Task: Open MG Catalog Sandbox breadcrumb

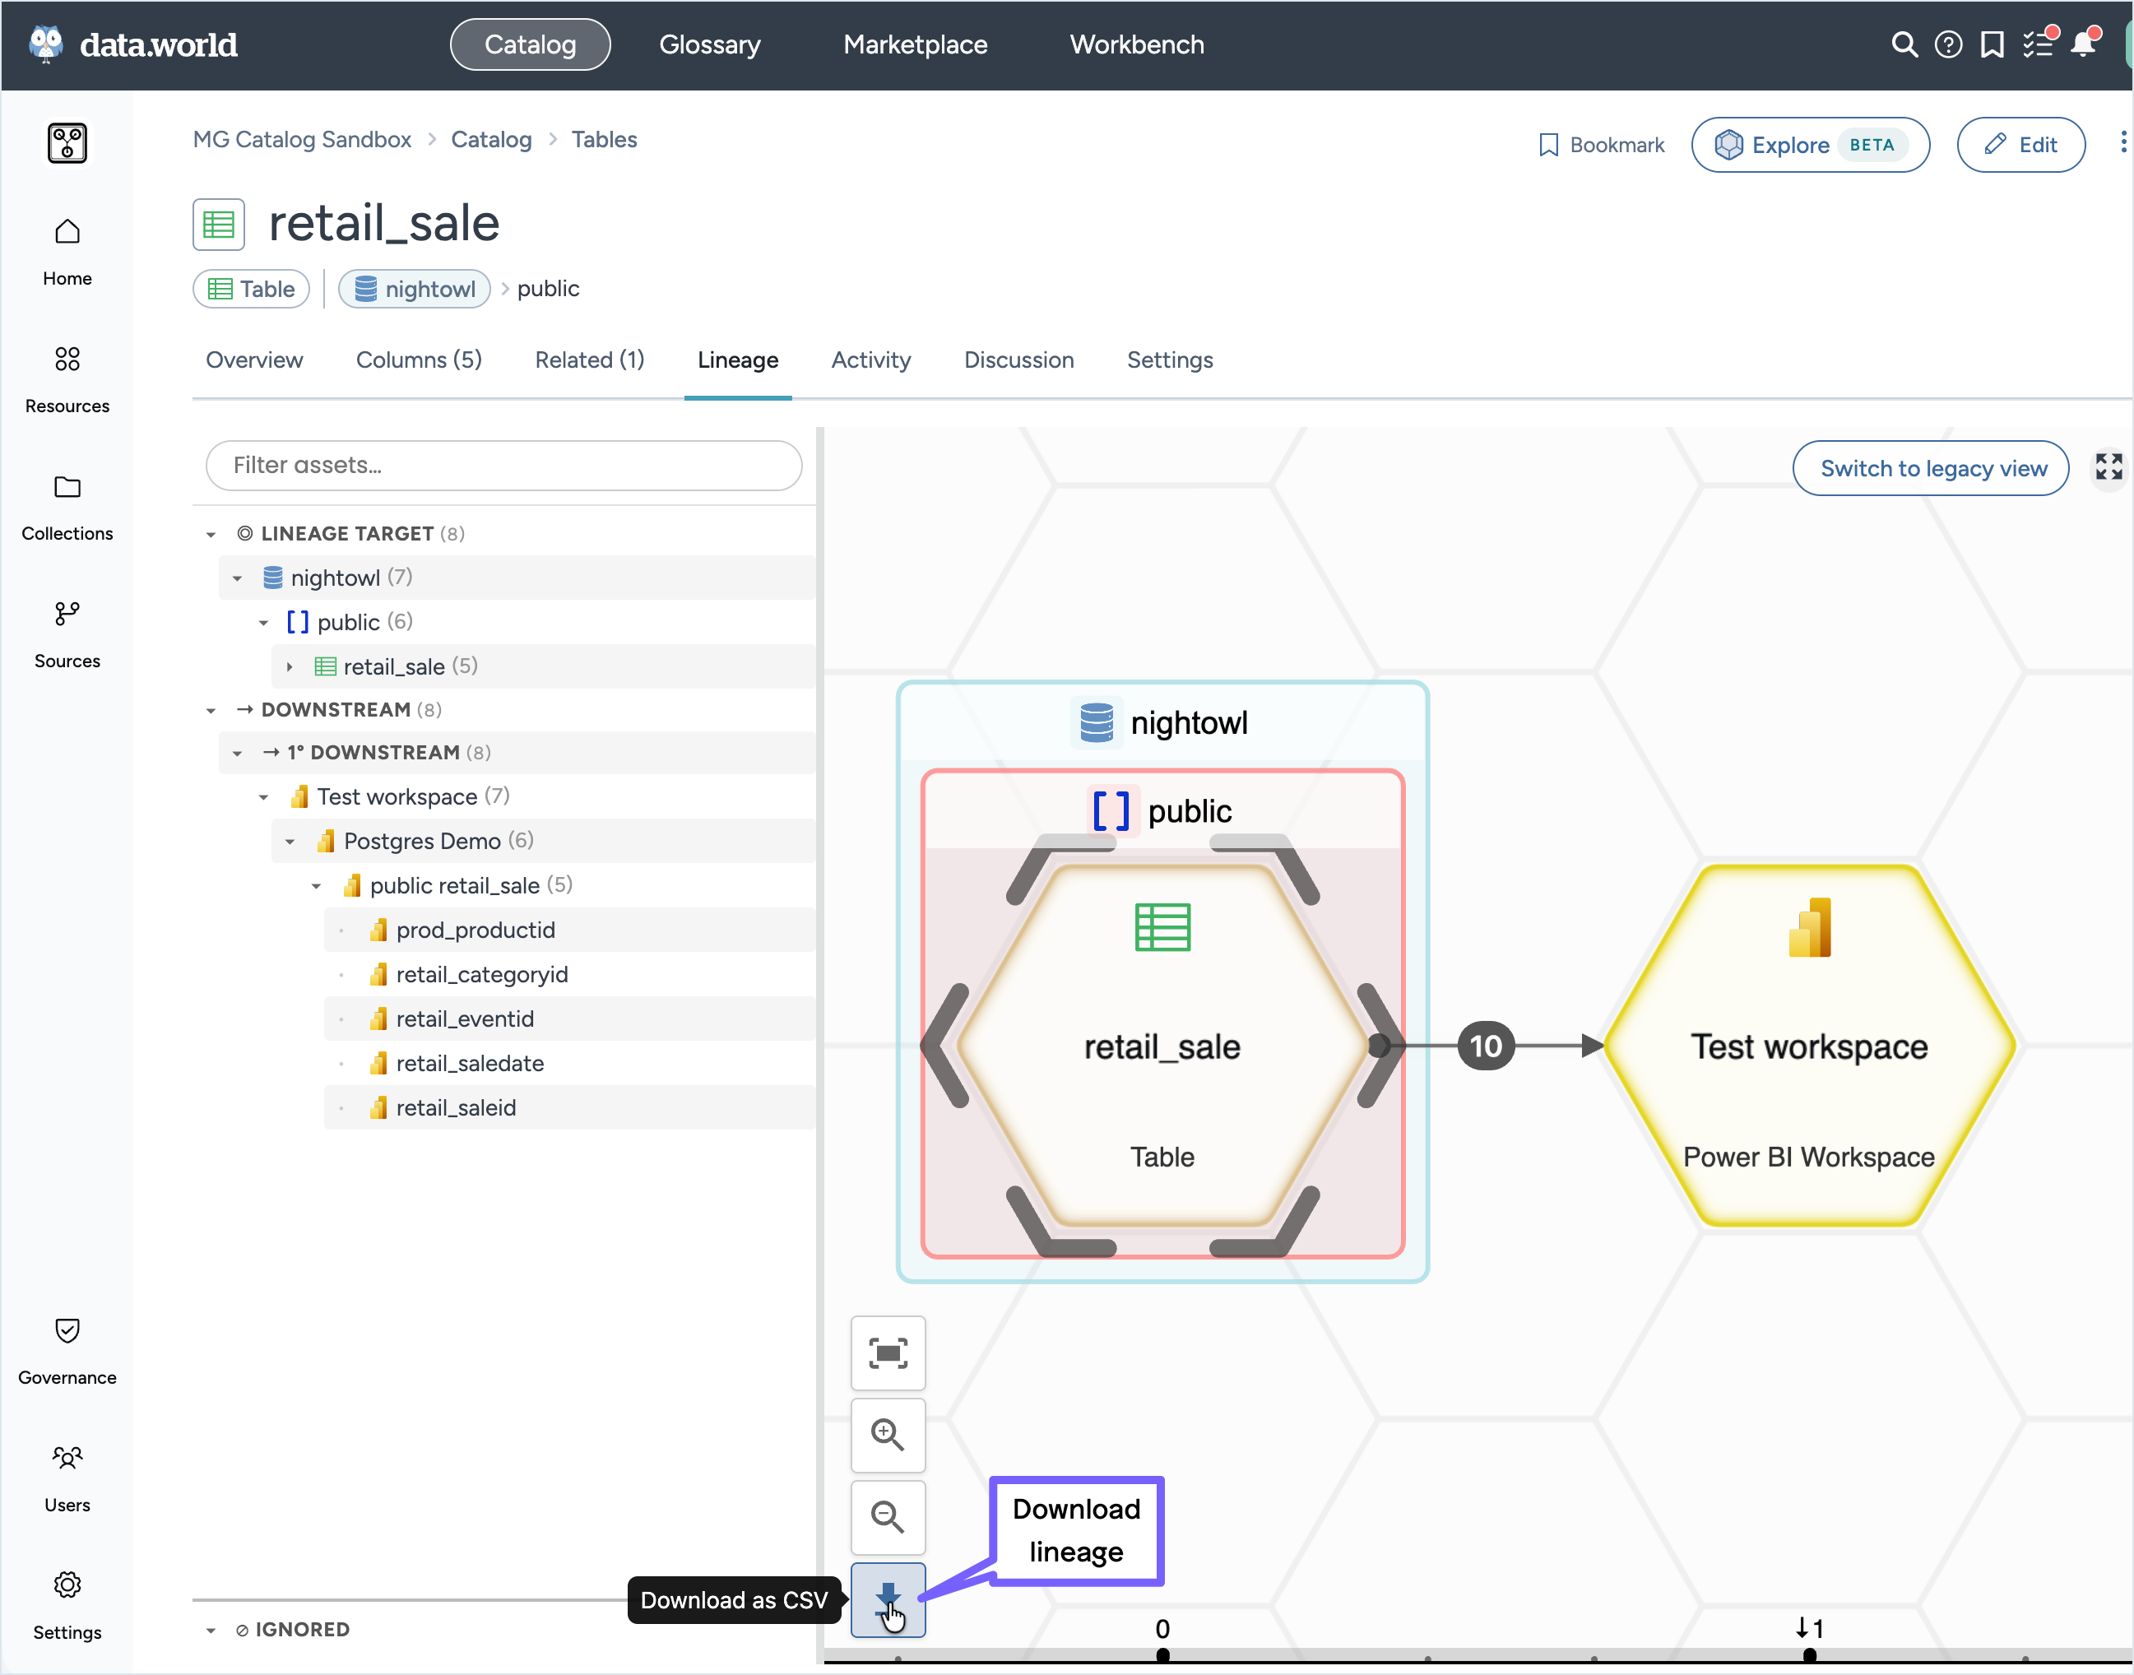Action: click(302, 140)
